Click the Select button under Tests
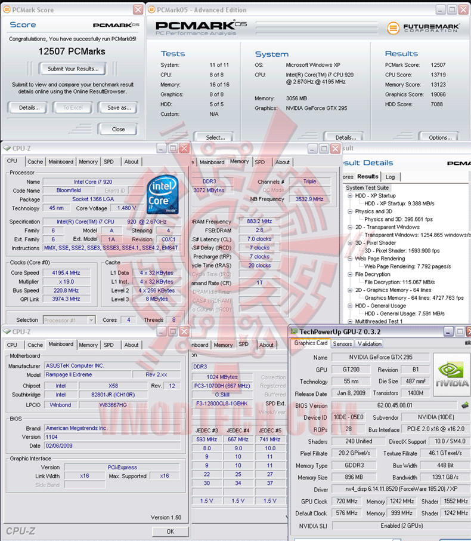Image resolution: width=471 pixels, height=541 pixels. coord(215,137)
